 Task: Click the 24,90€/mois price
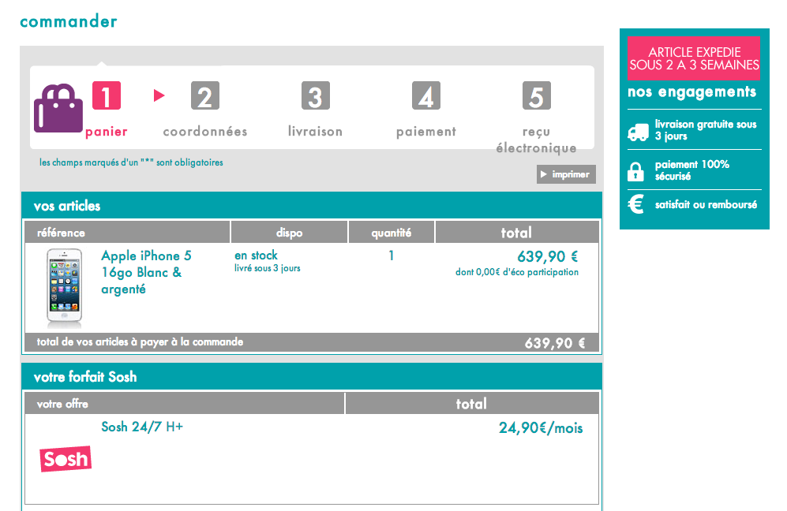541,427
